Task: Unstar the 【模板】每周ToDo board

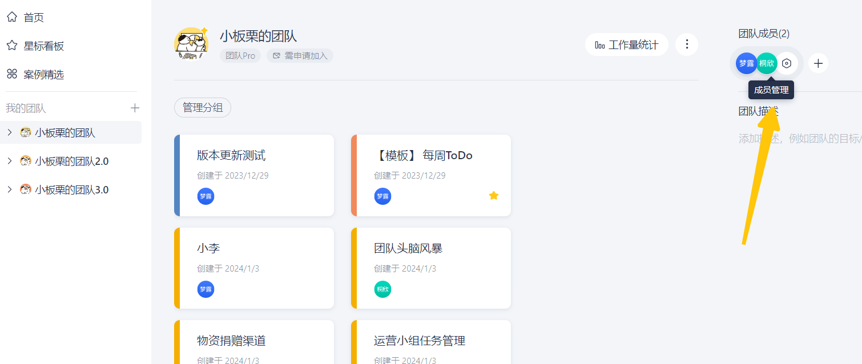Action: 494,196
